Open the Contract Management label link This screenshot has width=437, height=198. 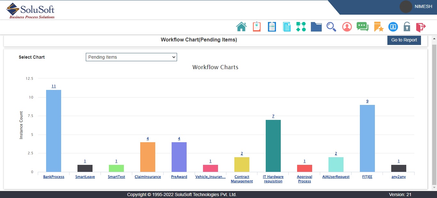click(x=242, y=179)
